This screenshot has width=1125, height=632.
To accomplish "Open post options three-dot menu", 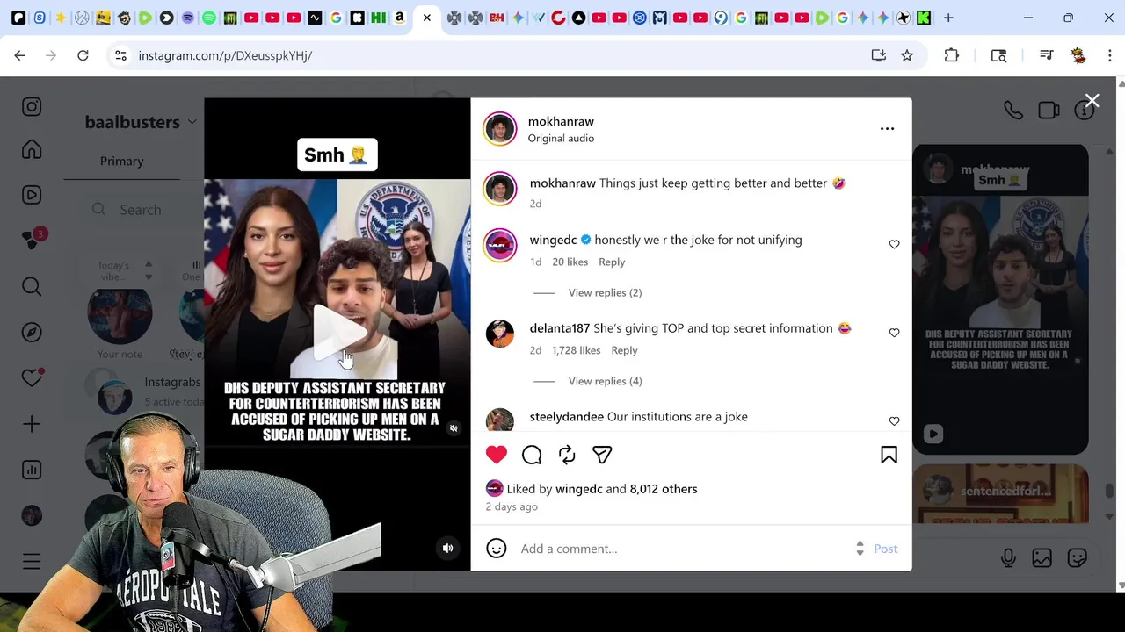I will tap(887, 129).
